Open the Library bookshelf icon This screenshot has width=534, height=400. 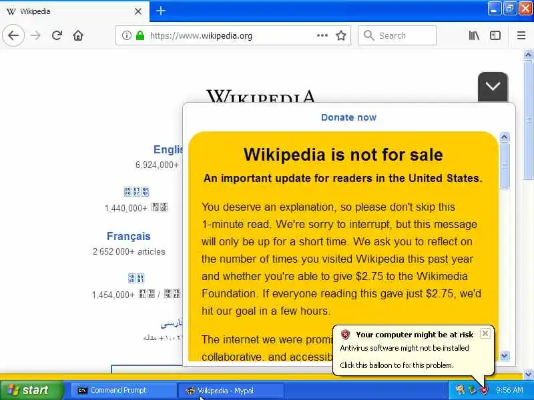[474, 35]
